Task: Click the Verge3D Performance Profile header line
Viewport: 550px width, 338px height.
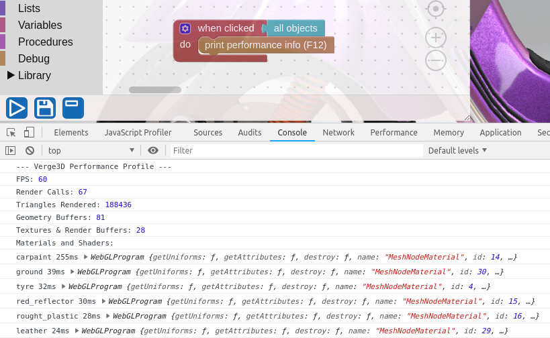Action: [x=93, y=166]
